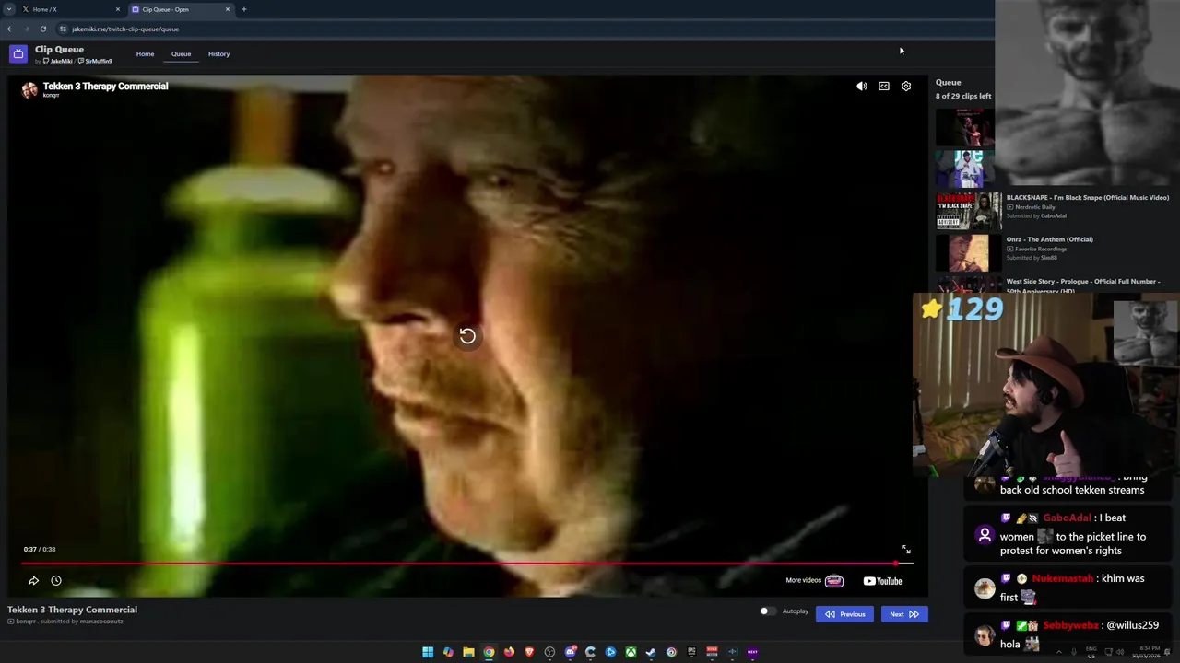
Task: Click the site information icon in address bar
Action: coord(63,29)
